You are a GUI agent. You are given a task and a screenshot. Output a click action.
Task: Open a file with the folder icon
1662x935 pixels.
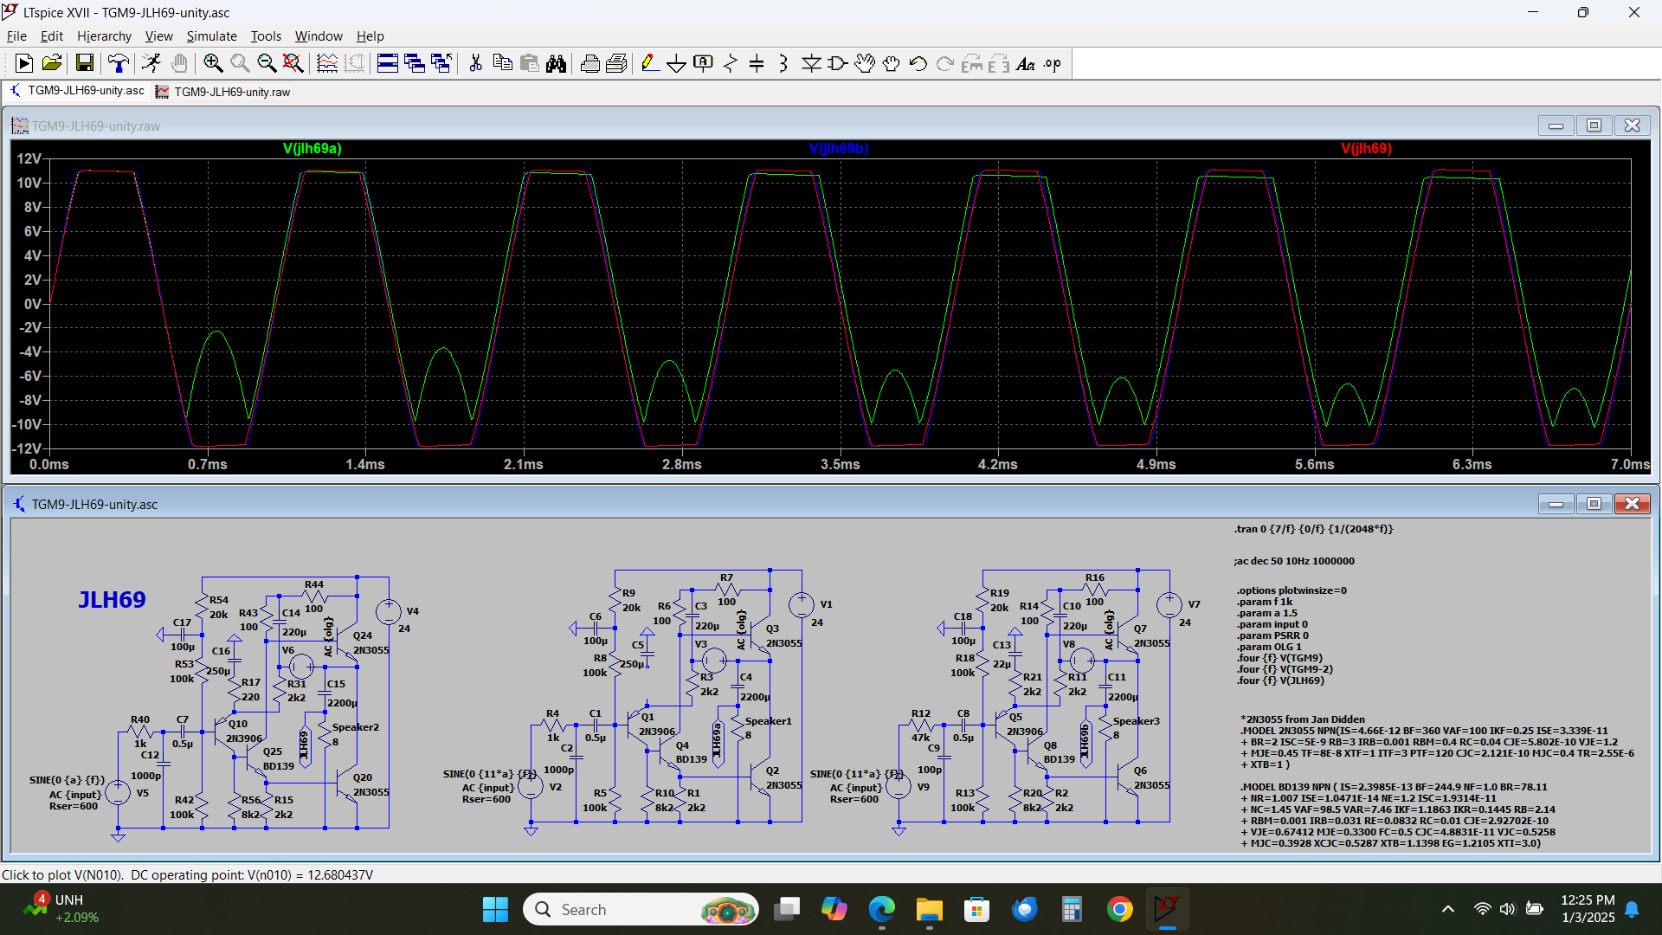pos(52,63)
